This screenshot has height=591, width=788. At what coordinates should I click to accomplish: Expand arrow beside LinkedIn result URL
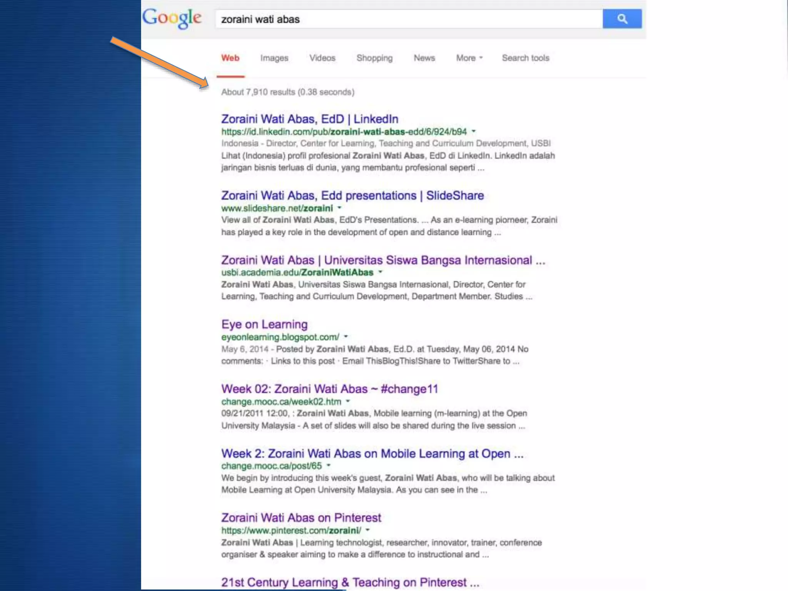[x=474, y=131]
